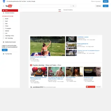
Task: Open Senaste trenderna in the sidebar
Action: 10,13
